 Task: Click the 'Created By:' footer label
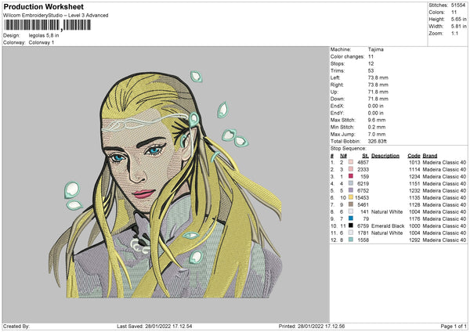pyautogui.click(x=16, y=327)
